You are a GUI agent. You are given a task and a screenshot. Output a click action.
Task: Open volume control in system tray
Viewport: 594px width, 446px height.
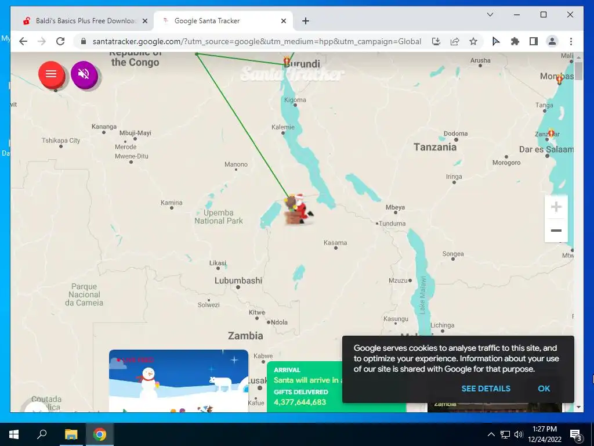(x=519, y=434)
